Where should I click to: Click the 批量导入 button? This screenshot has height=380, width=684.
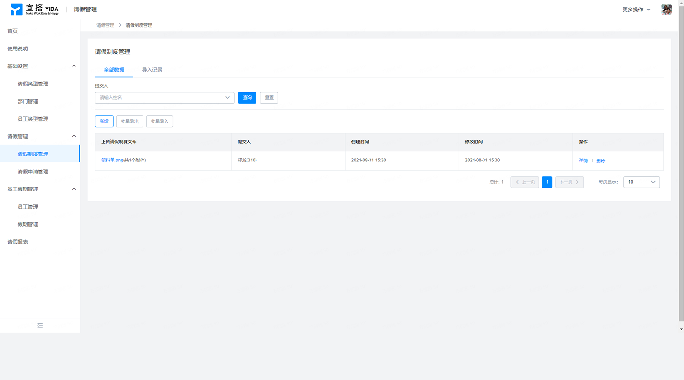160,122
